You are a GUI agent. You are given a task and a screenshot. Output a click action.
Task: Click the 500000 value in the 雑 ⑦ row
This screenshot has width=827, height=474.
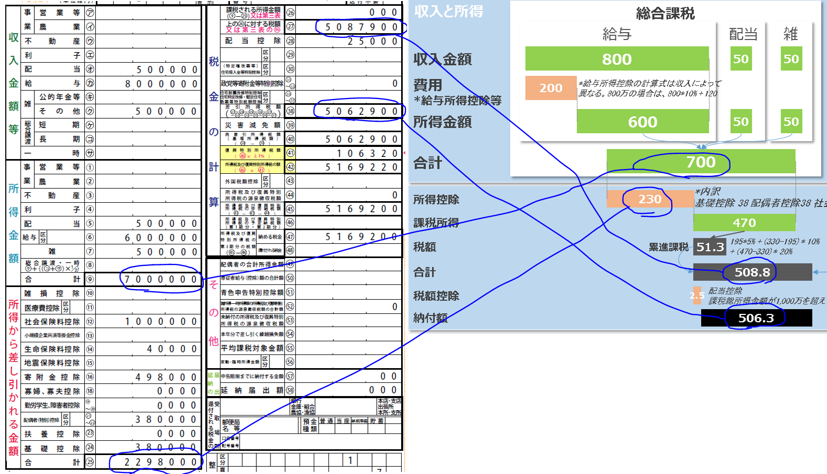[167, 252]
